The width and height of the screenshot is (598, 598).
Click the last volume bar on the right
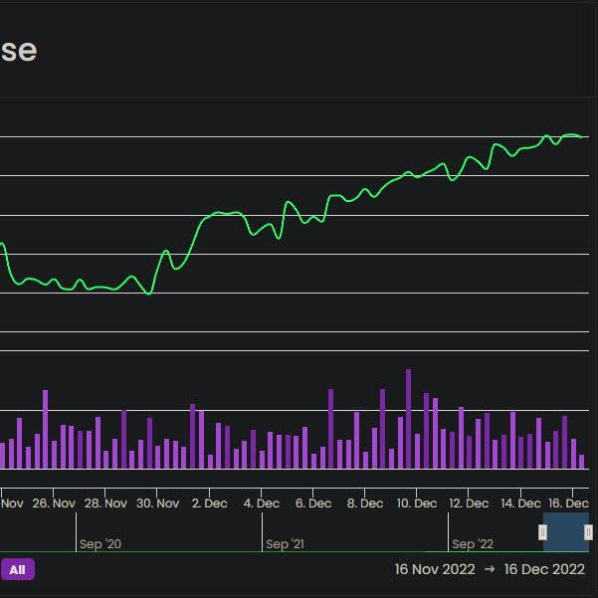[x=582, y=462]
